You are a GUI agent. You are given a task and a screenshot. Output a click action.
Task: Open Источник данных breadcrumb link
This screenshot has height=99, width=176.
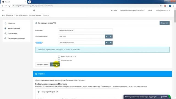click(35, 15)
